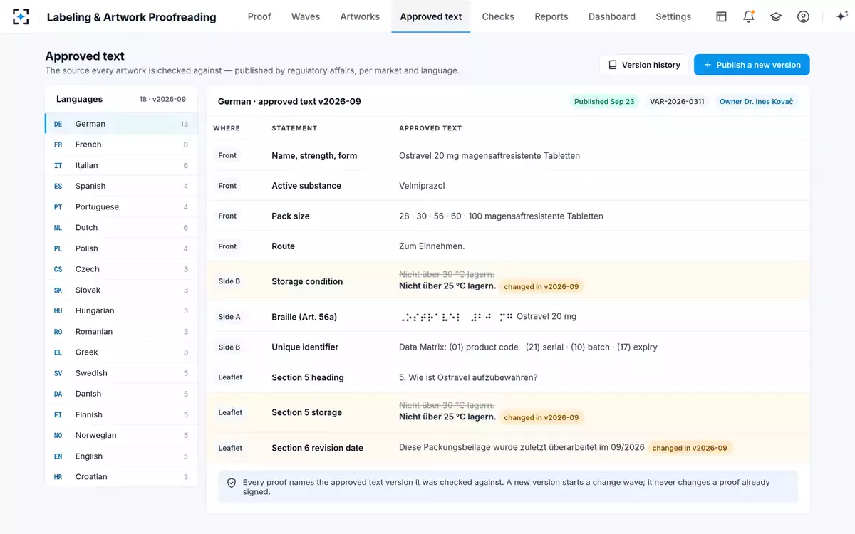Select English in the Languages list
The width and height of the screenshot is (855, 534).
[x=121, y=456]
